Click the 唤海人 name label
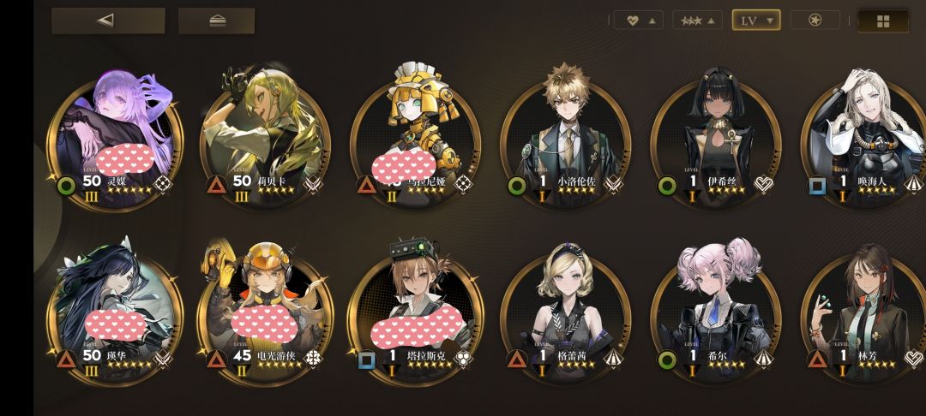 point(872,181)
